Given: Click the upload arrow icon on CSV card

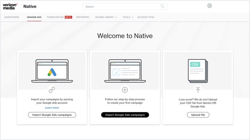Looking at the screenshot, I should [198, 90].
